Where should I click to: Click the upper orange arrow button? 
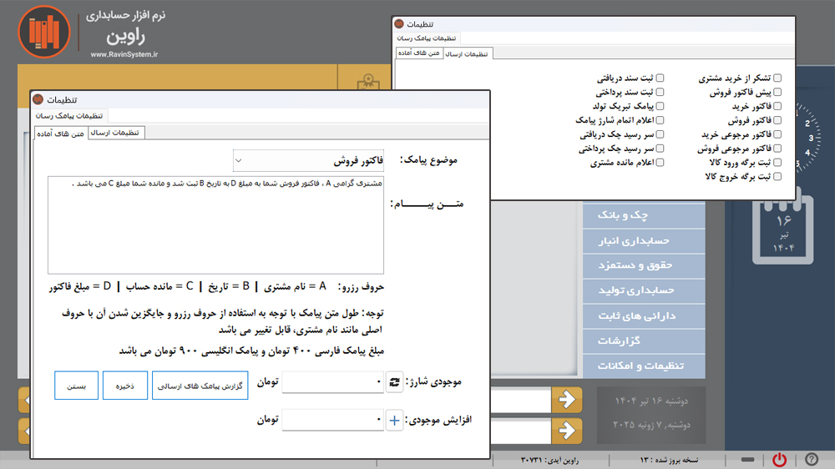coord(567,400)
